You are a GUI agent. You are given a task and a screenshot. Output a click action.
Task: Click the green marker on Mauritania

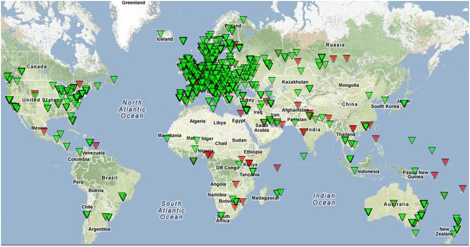pos(167,138)
